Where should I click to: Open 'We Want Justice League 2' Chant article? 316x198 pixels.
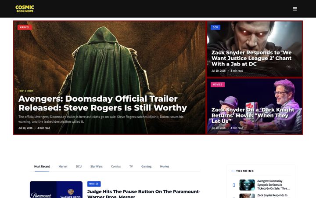coord(251,58)
